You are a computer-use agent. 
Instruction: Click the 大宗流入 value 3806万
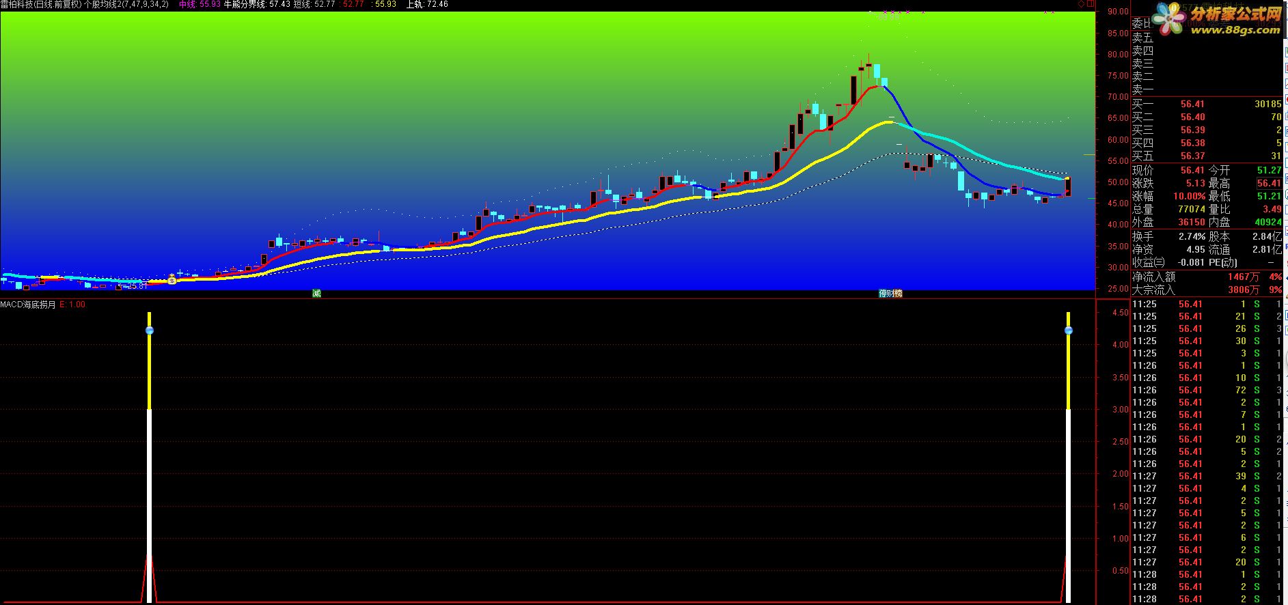(x=1243, y=290)
